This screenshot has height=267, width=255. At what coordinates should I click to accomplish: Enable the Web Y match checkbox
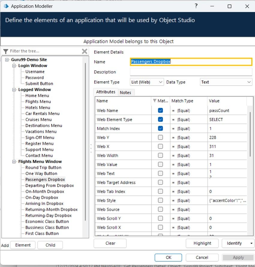tap(160, 138)
